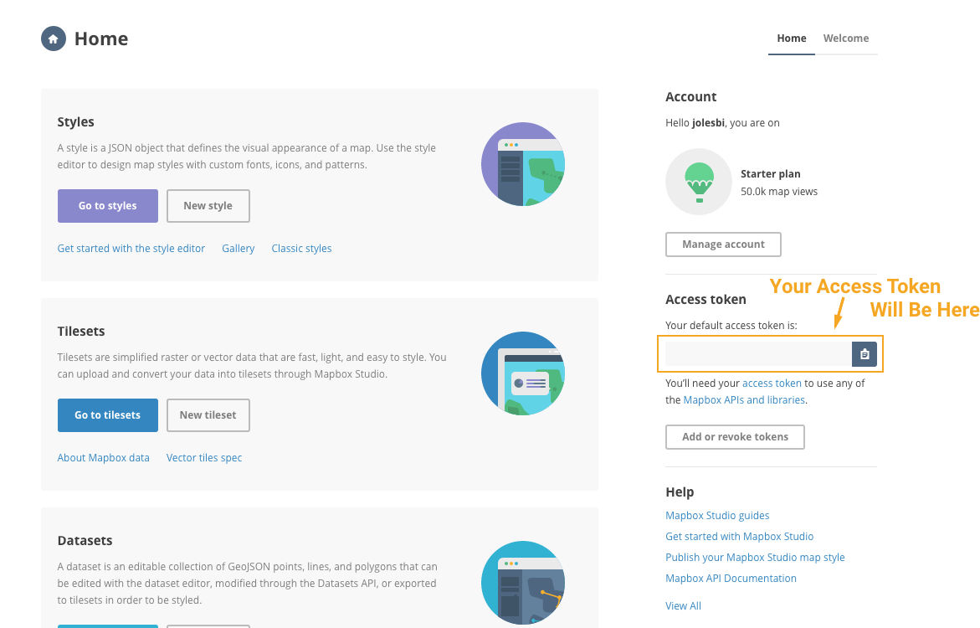The image size is (980, 628).
Task: Open the Classic styles page
Action: click(x=301, y=248)
